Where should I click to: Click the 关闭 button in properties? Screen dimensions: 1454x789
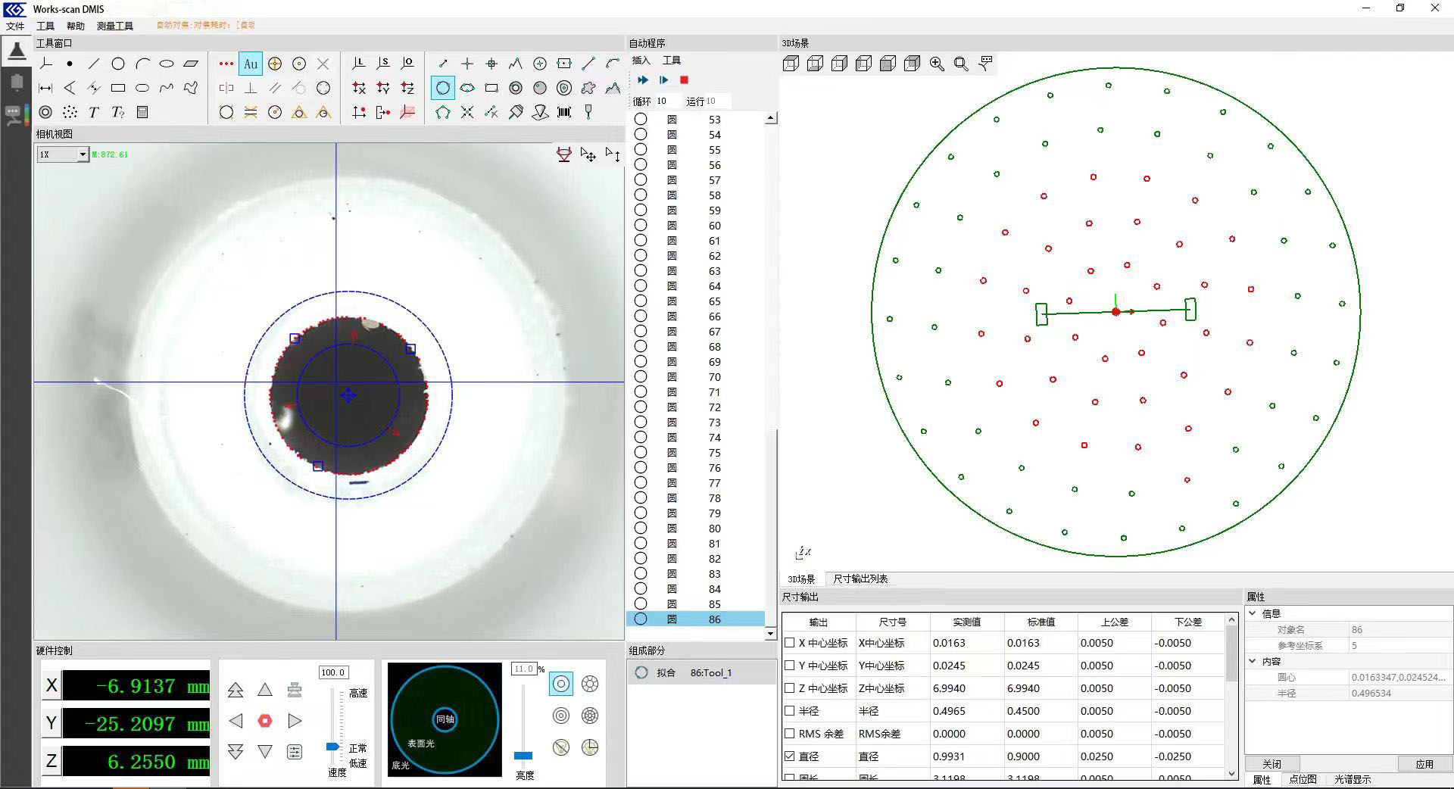(1272, 764)
